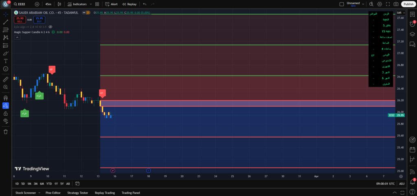Activate the Zoom In tool
This screenshot has height=196, width=417.
[x=6, y=87]
